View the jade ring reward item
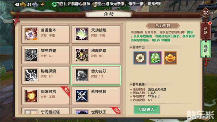Viewport: 217px width, 122px height. 140,58
